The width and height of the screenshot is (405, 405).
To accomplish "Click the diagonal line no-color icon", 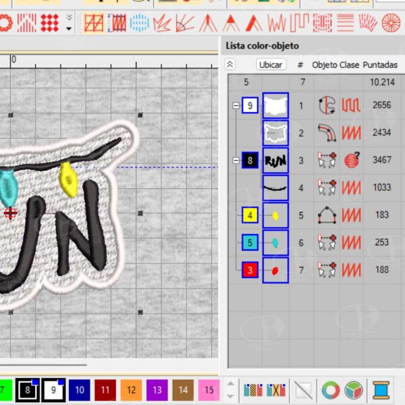I will (x=304, y=390).
